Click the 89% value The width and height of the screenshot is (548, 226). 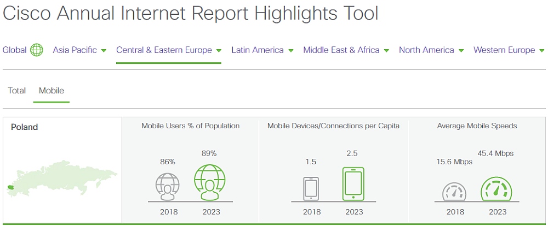tap(209, 153)
